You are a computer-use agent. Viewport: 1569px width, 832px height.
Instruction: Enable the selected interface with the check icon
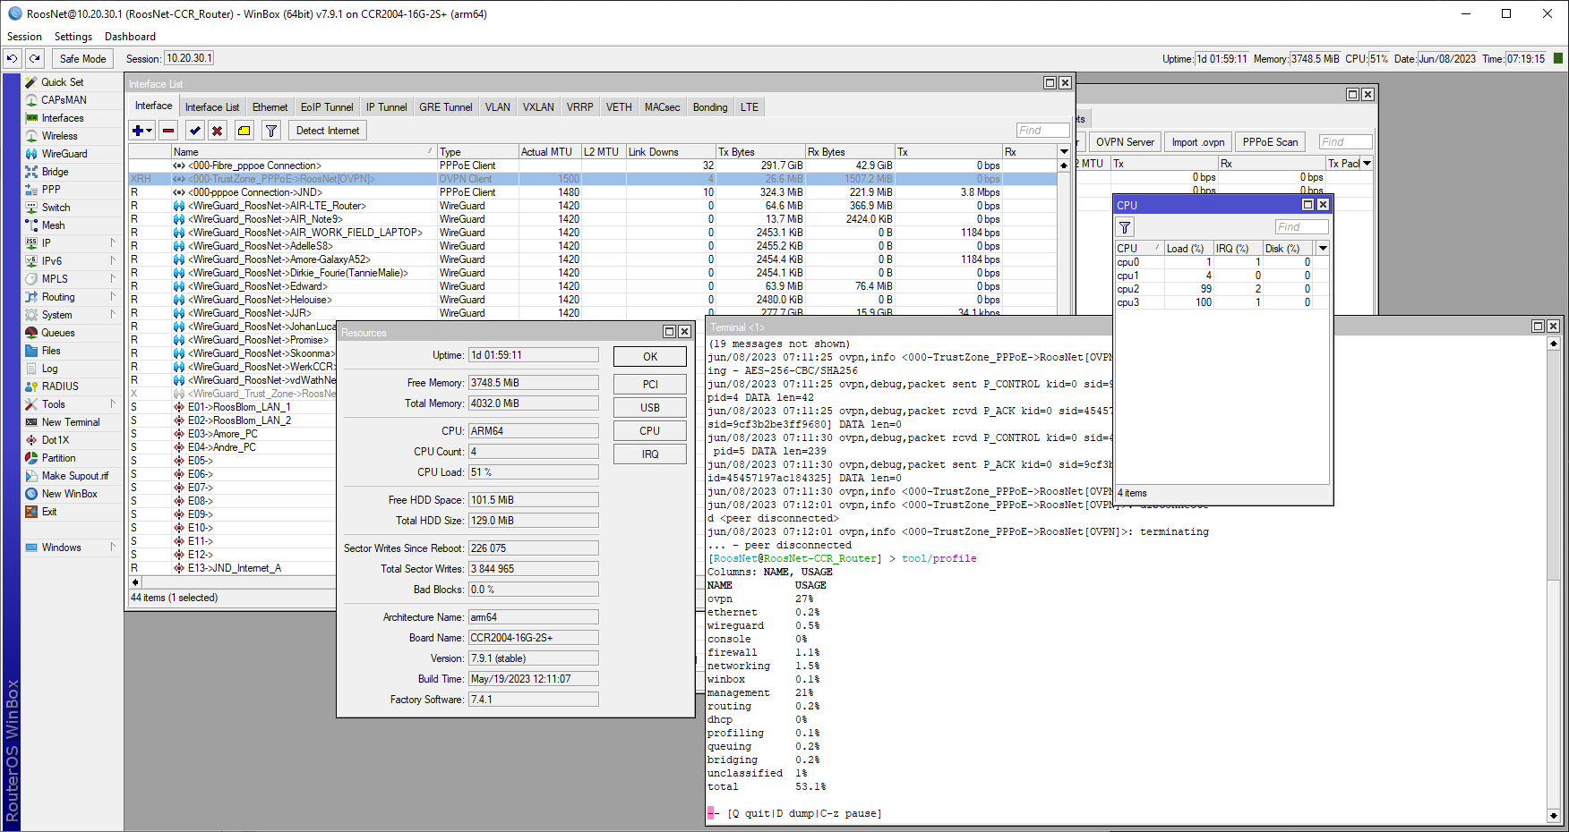194,130
